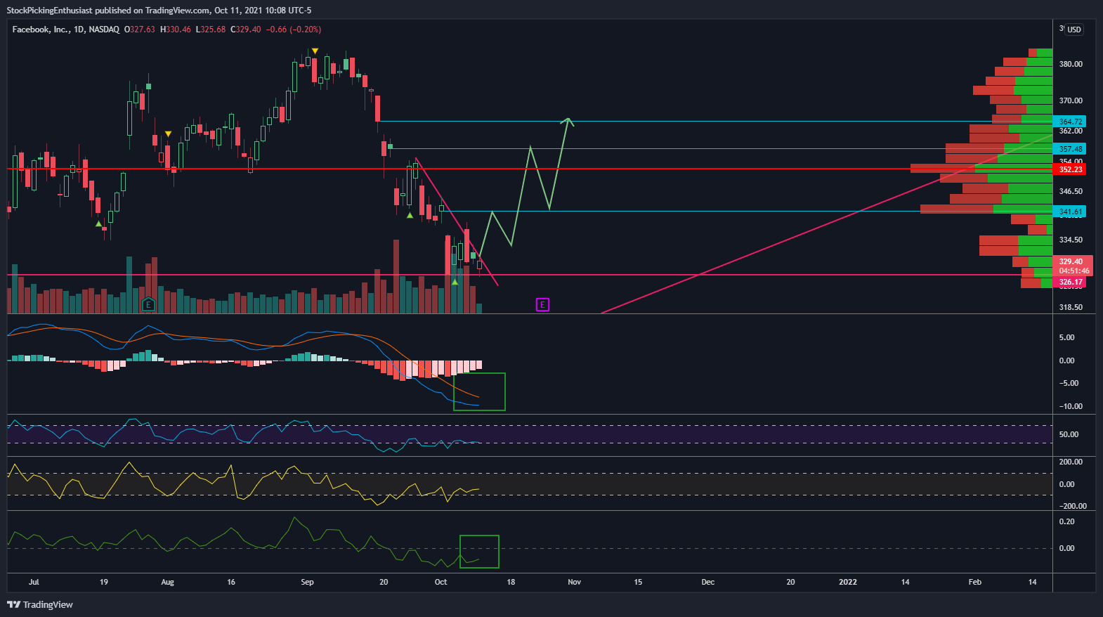Click the current price label 329.40
Viewport: 1103px width, 617px height.
coord(1071,261)
